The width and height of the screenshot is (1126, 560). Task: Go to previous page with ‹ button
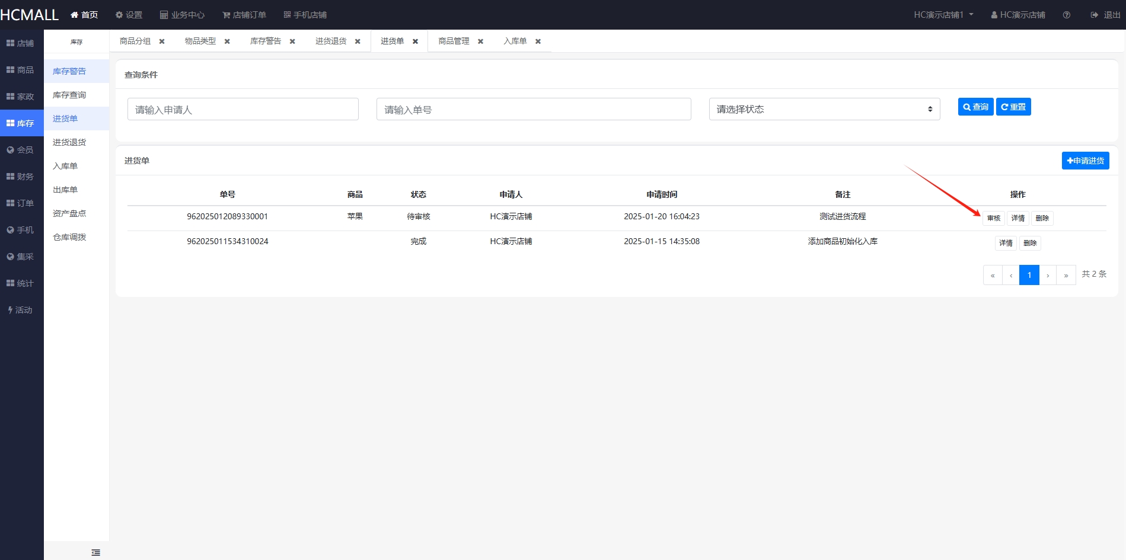(1011, 275)
